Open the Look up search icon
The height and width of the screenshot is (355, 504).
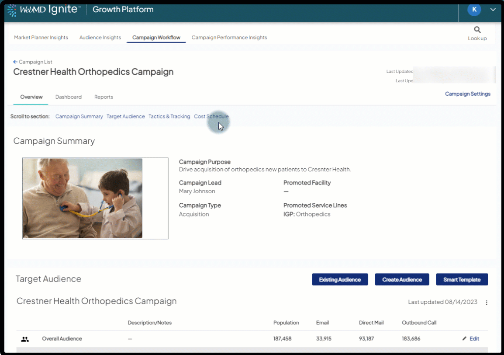point(477,30)
